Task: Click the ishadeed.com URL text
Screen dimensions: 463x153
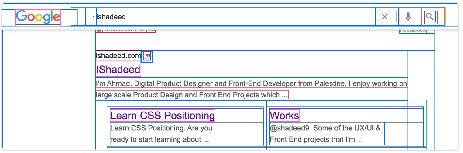Action: tap(118, 56)
